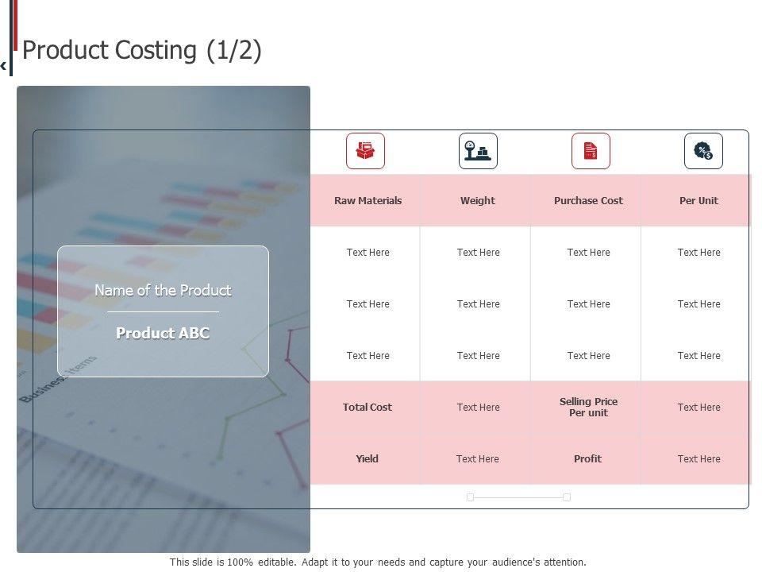
Task: Click first Text Here under Weight
Action: click(478, 253)
